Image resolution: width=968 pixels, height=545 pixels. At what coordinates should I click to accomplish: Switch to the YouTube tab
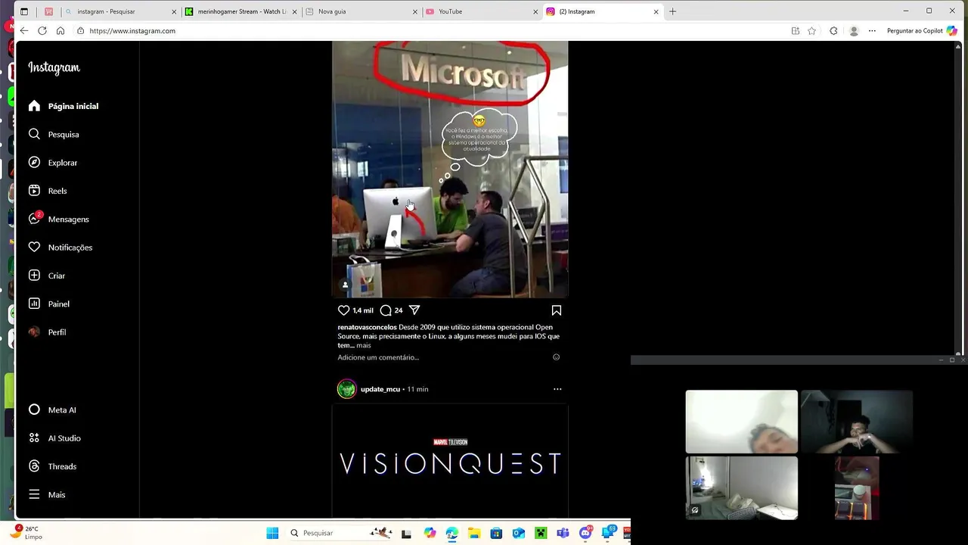[x=481, y=11]
